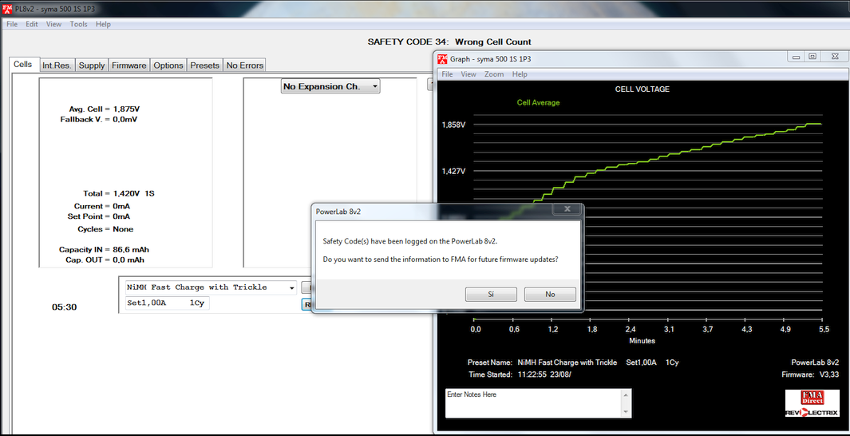Click the 1,427V axis label
Viewport: 850px width, 436px height.
(x=453, y=171)
